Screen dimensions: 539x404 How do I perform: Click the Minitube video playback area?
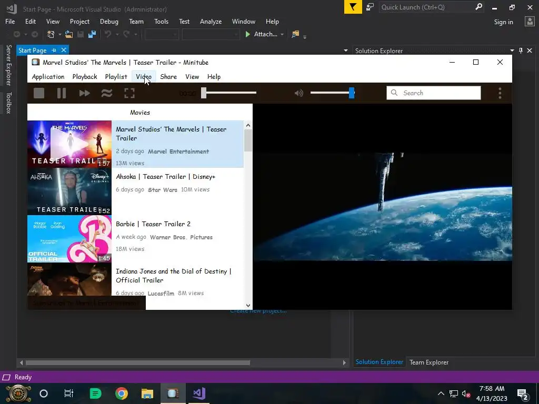pyautogui.click(x=382, y=206)
